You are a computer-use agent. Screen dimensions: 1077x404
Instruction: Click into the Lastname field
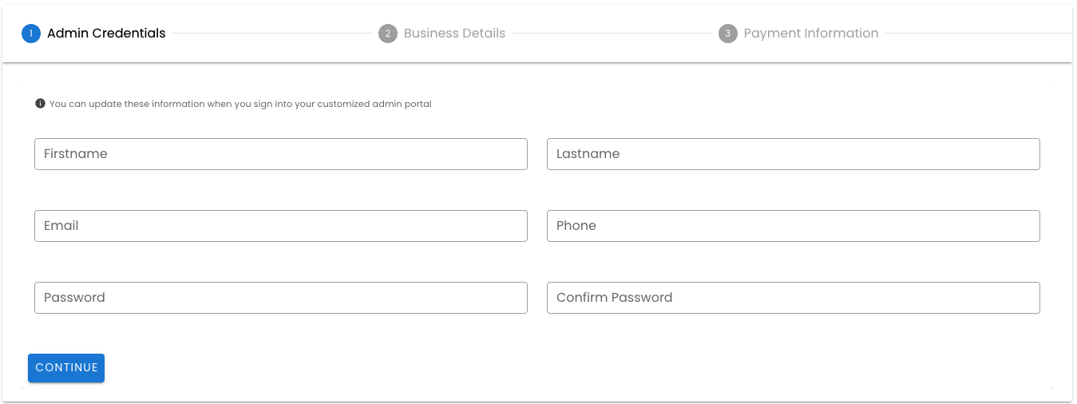pos(793,154)
